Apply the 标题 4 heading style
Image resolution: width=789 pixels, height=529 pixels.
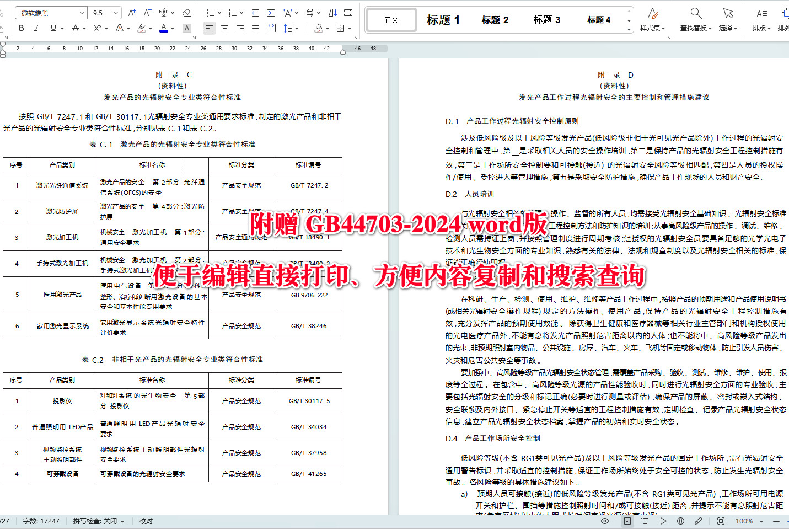point(599,20)
